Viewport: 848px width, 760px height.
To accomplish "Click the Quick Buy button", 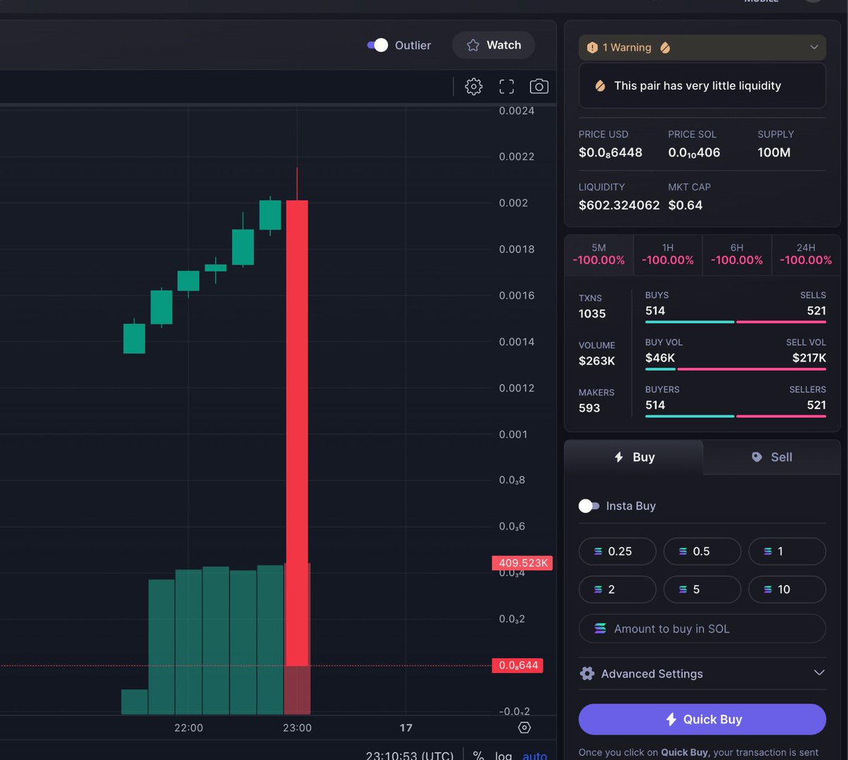I will (702, 719).
